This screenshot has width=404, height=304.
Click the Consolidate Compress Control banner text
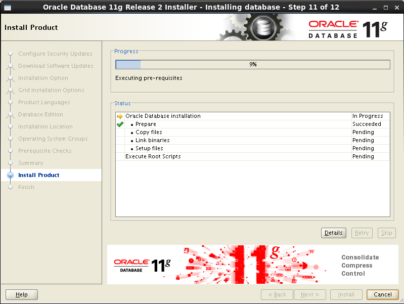pos(360,266)
